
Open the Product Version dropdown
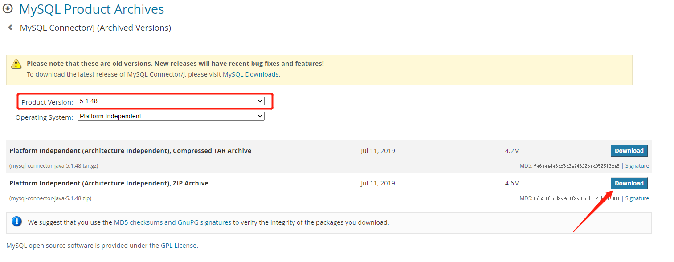(x=171, y=101)
